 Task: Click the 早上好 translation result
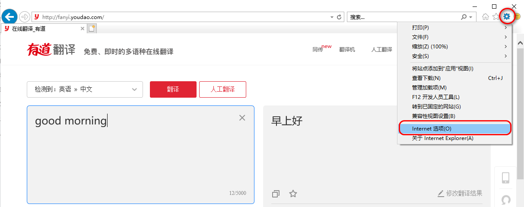click(x=287, y=121)
